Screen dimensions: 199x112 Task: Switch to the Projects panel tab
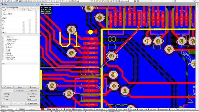point(3,109)
